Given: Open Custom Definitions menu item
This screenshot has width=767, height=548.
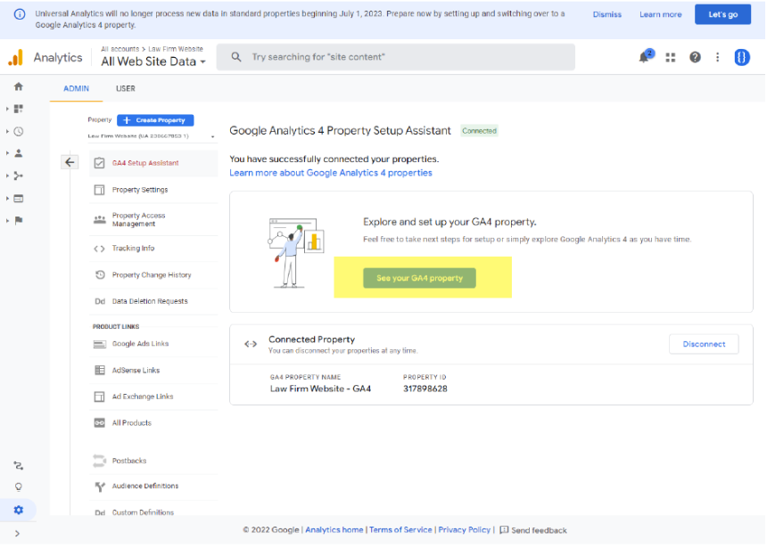Looking at the screenshot, I should coord(153,512).
